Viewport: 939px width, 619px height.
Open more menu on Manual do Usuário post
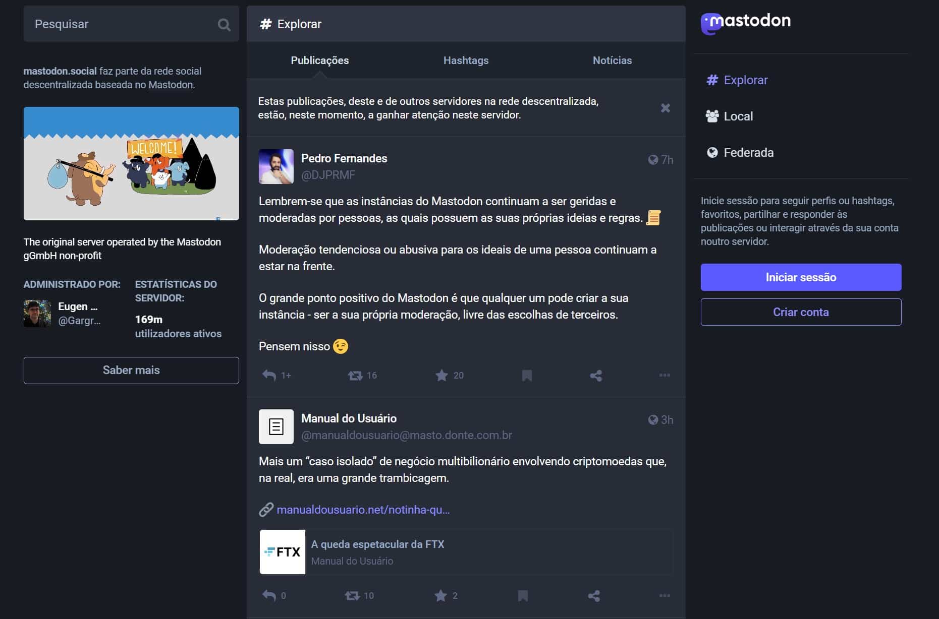click(x=665, y=596)
